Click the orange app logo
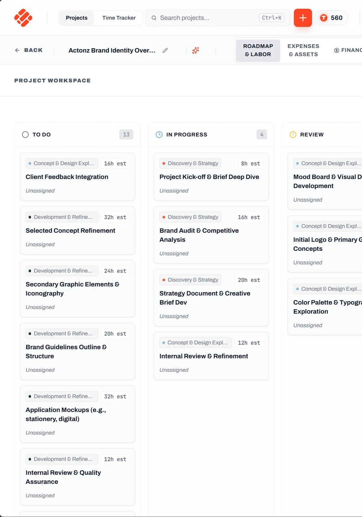The width and height of the screenshot is (362, 517). point(23,18)
